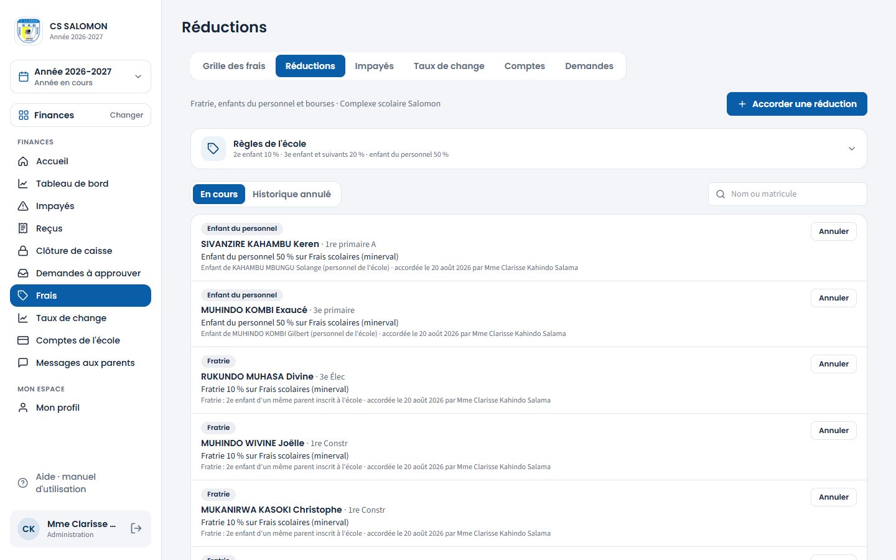Open the Année 2026-2027 year dropdown

(x=80, y=77)
